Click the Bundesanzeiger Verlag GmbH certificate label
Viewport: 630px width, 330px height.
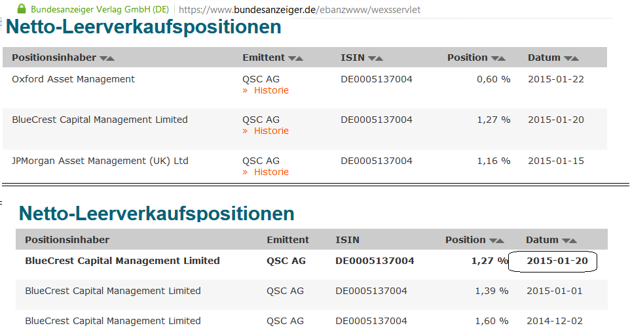point(100,10)
